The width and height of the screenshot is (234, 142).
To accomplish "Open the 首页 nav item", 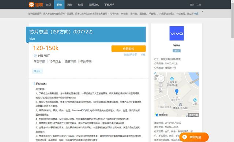I will [x=49, y=5].
